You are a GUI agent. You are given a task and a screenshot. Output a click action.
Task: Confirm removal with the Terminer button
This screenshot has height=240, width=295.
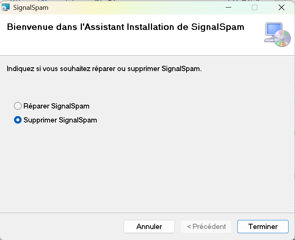pos(263,226)
